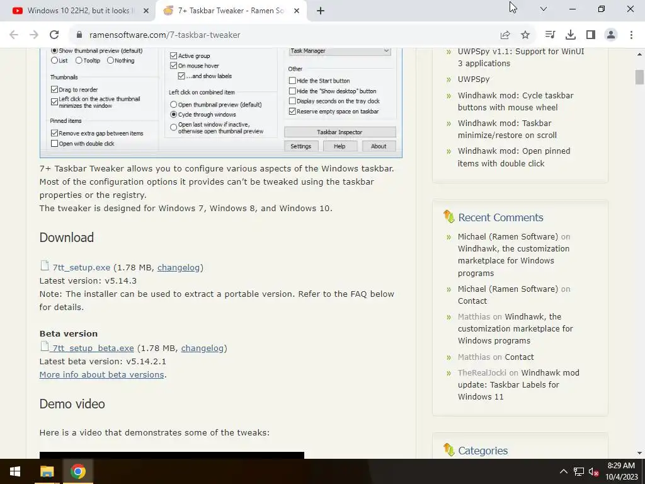The image size is (645, 484).
Task: Click Reserve empty space on taskbar checkbox
Action: pyautogui.click(x=292, y=111)
